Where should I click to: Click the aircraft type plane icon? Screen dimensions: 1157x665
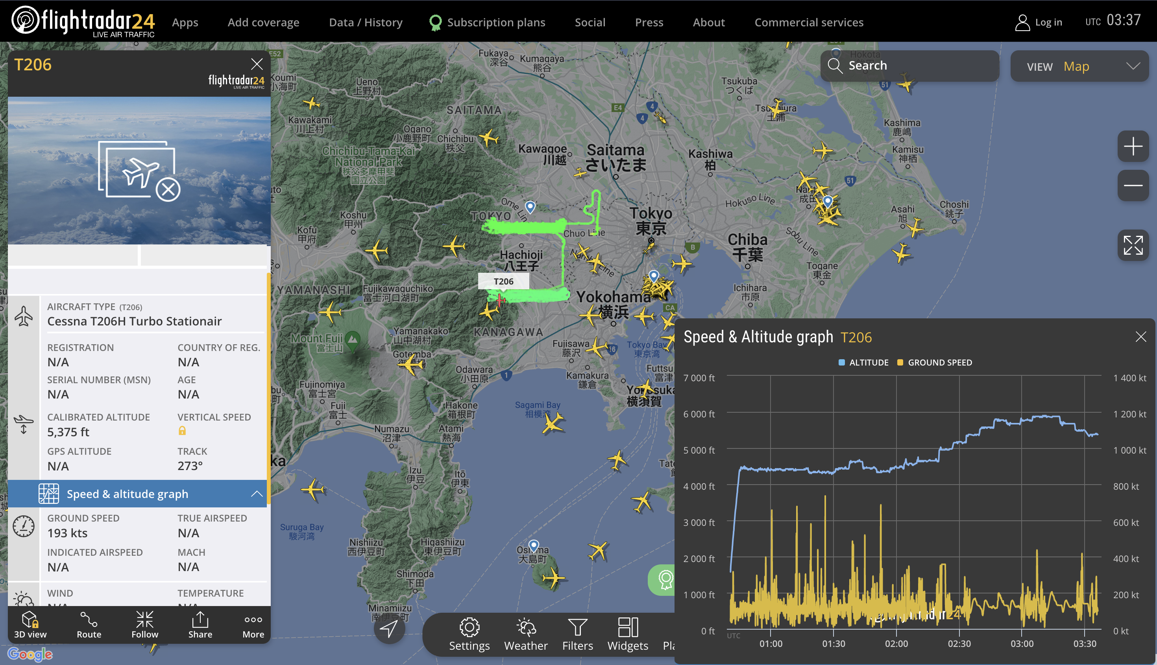24,316
